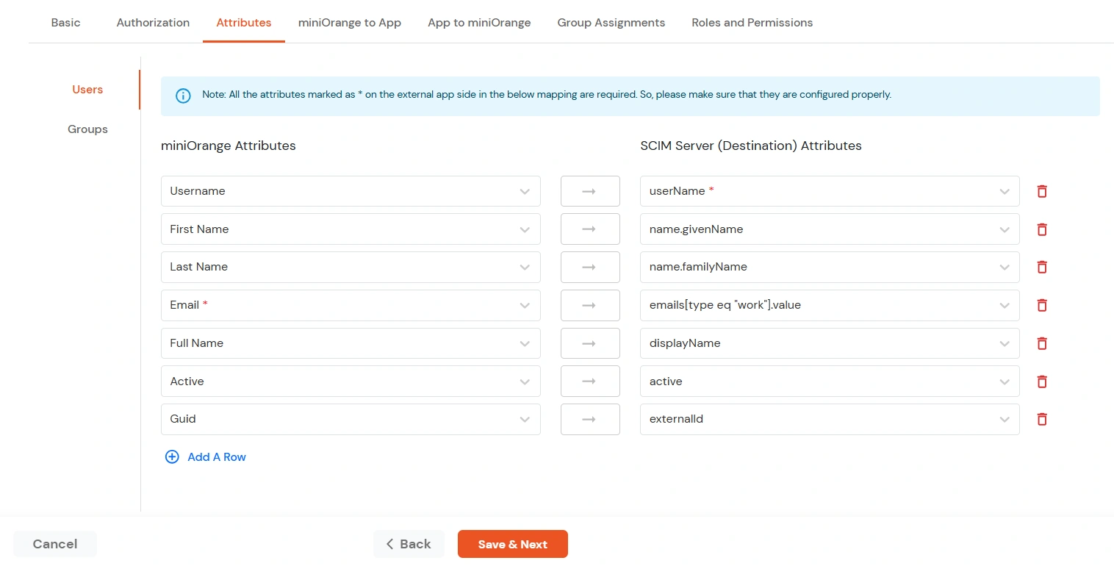1114x566 pixels.
Task: Open the Username attribute dropdown
Action: pyautogui.click(x=525, y=191)
